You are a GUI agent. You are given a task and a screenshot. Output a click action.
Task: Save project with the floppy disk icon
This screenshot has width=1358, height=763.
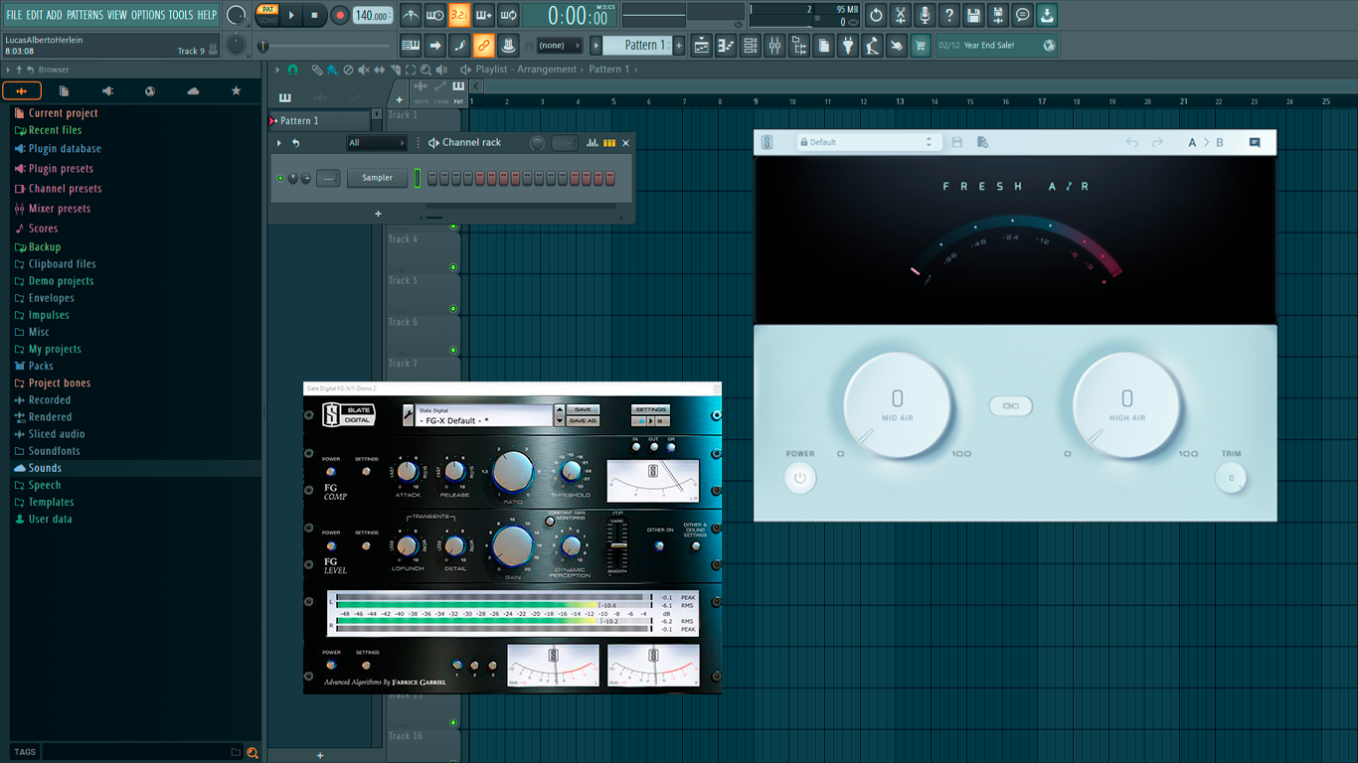(973, 15)
